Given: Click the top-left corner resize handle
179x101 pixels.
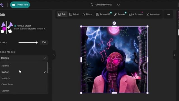Looking at the screenshot, I should 81,26.
